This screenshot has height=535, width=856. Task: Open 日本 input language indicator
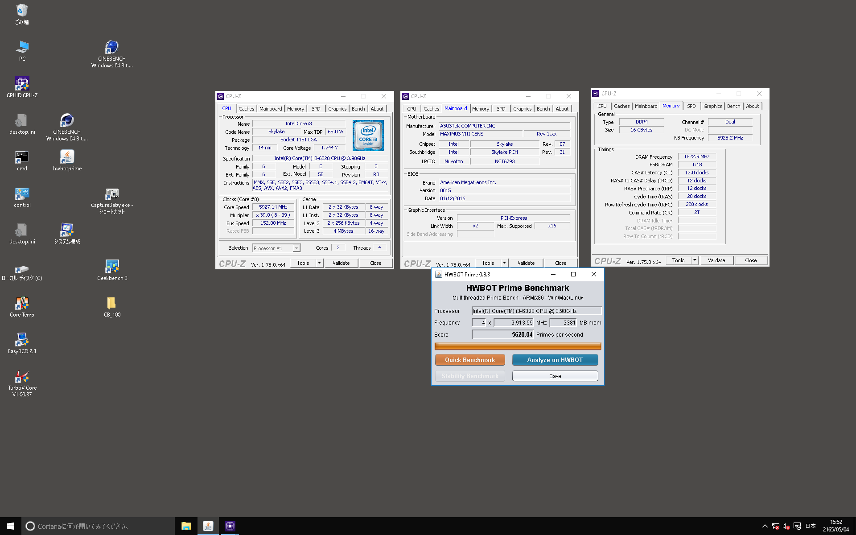[x=811, y=526]
